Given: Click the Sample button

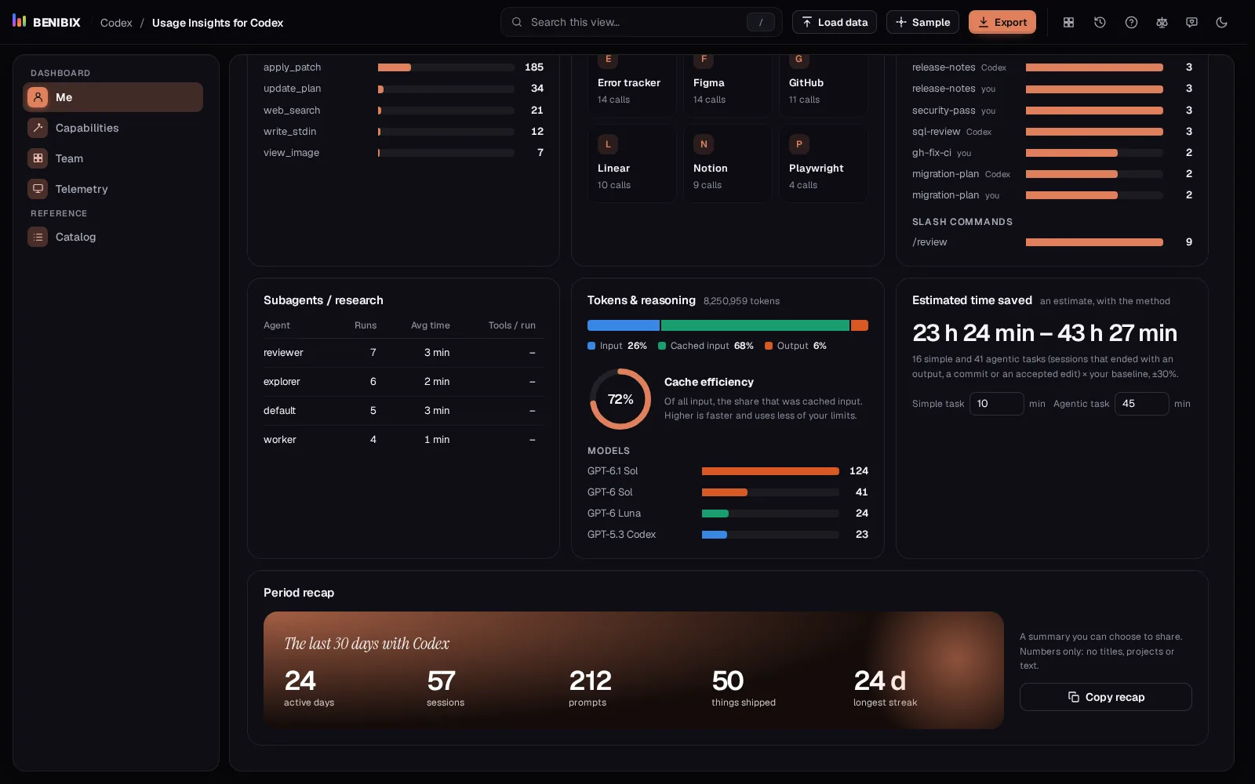Looking at the screenshot, I should (922, 22).
